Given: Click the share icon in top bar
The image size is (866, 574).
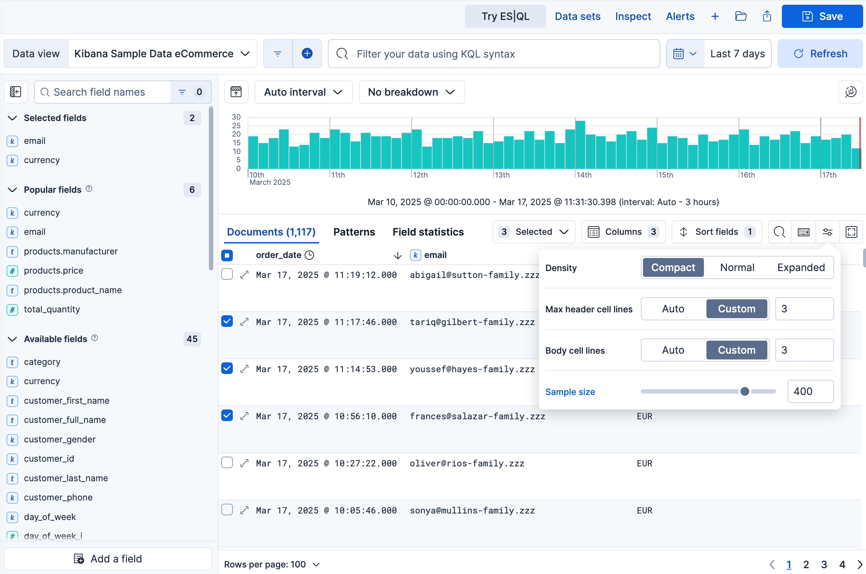Looking at the screenshot, I should point(767,16).
